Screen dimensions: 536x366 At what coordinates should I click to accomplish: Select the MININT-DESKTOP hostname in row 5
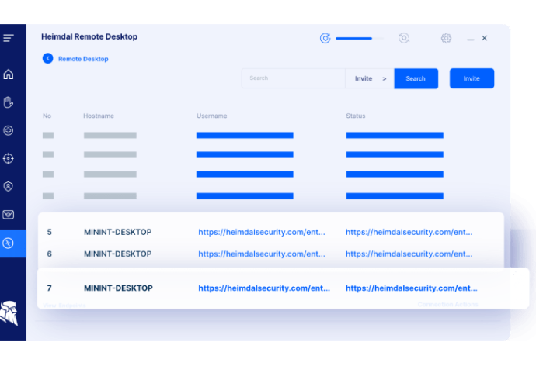tap(118, 233)
